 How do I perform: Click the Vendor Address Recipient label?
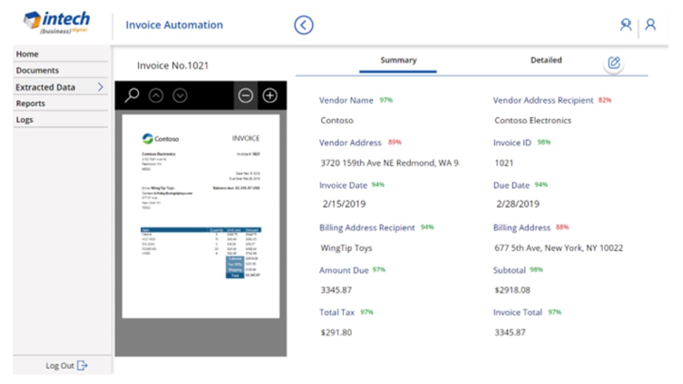click(x=543, y=100)
